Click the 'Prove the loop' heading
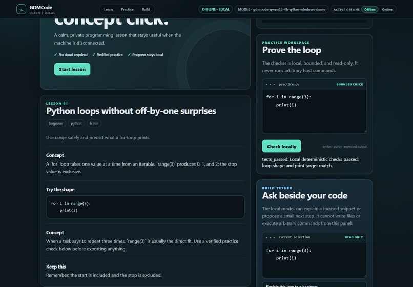Viewport: 413px width, 287px height. 292,50
